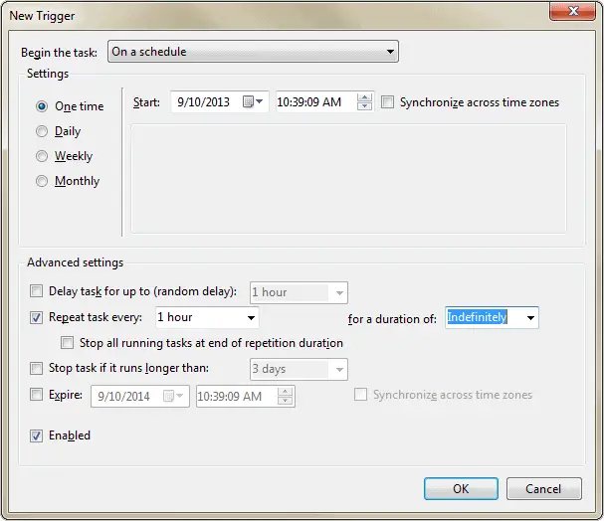Image resolution: width=604 pixels, height=521 pixels.
Task: Increase the Start time with up spinner
Action: [x=364, y=97]
